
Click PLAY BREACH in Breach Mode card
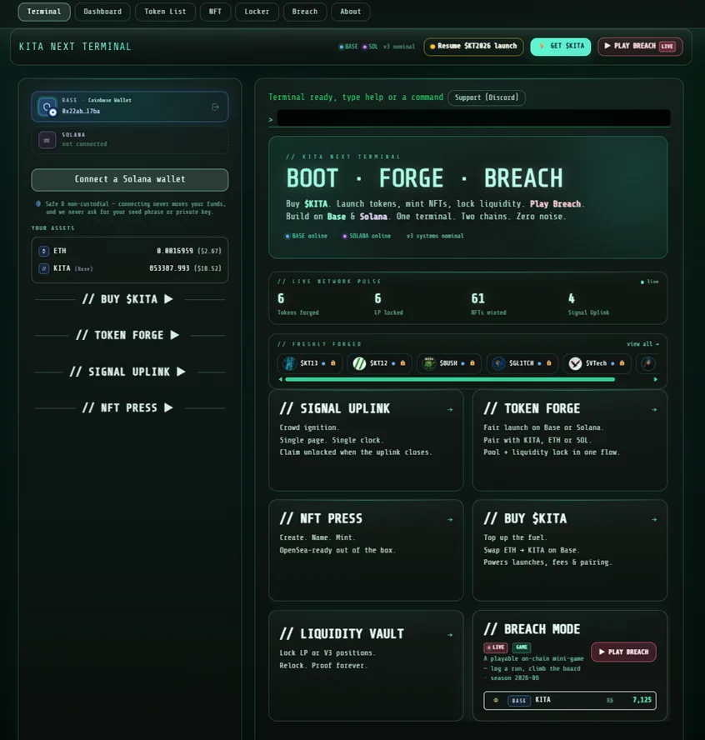[x=623, y=652]
